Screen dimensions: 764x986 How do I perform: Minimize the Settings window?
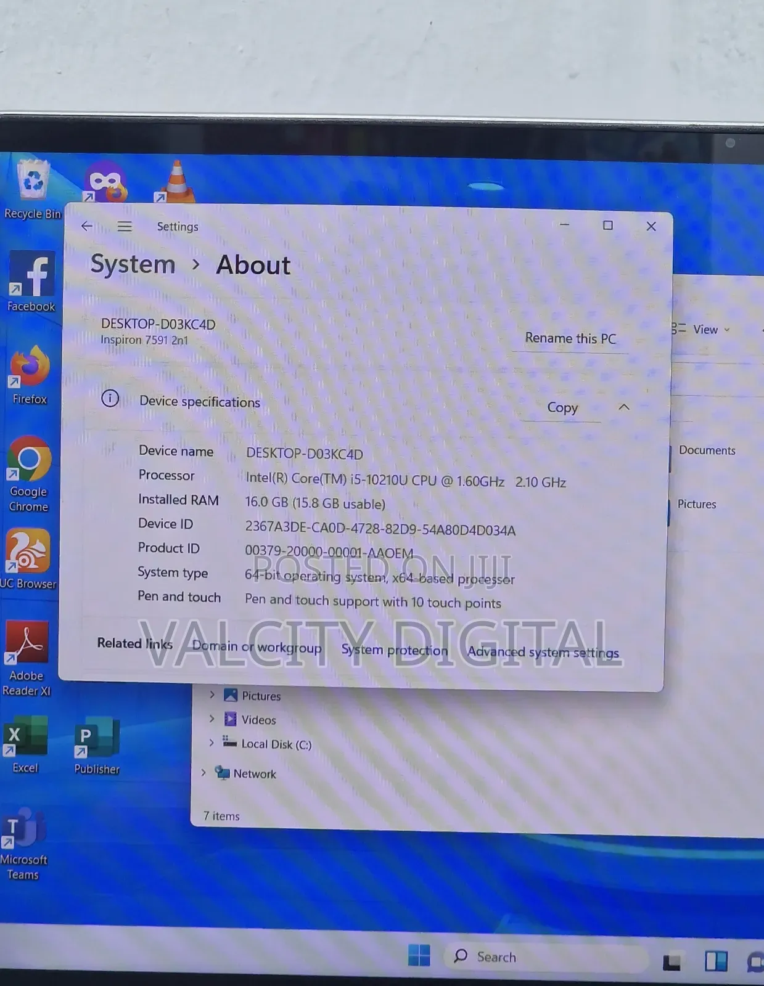(564, 225)
